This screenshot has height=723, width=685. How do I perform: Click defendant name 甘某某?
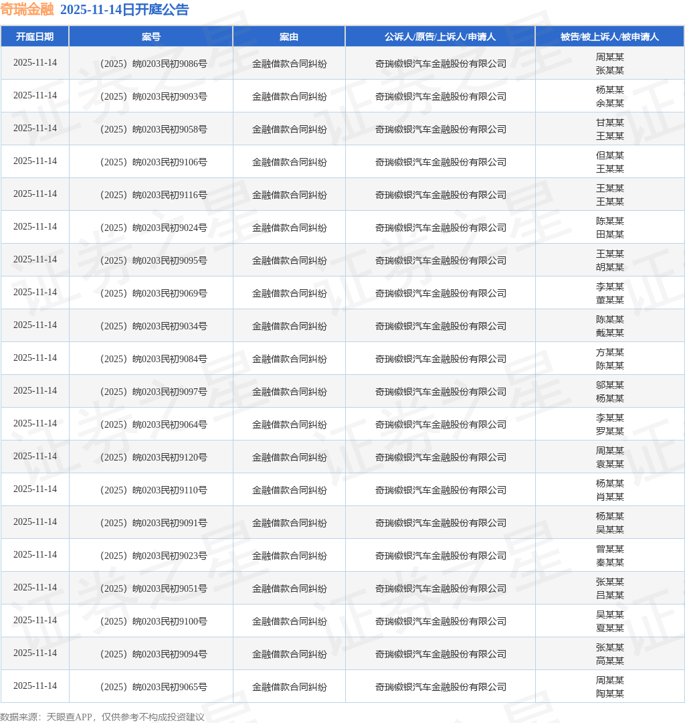[x=610, y=123]
